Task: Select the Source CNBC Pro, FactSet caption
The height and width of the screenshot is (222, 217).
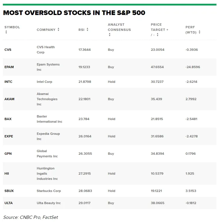Action: tap(31, 217)
